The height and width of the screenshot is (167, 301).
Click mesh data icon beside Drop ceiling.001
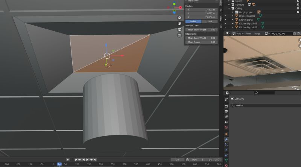click(x=260, y=16)
